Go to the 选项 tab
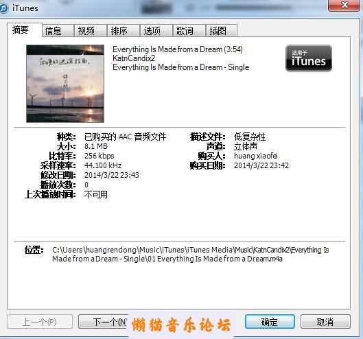 156,31
